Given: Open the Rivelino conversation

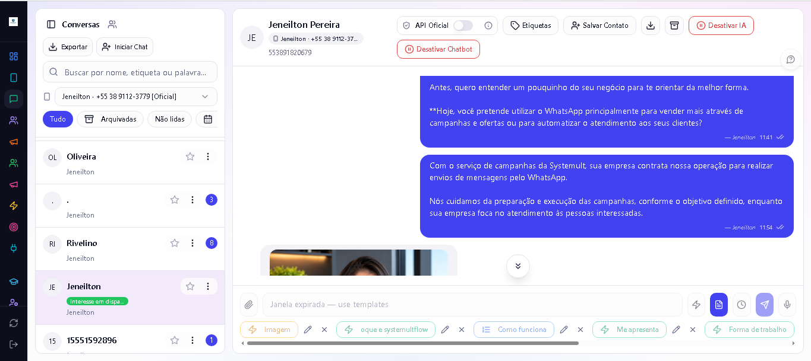Looking at the screenshot, I should (130, 249).
